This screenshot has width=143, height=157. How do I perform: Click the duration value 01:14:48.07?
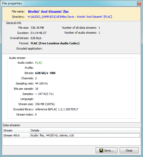click(x=39, y=33)
